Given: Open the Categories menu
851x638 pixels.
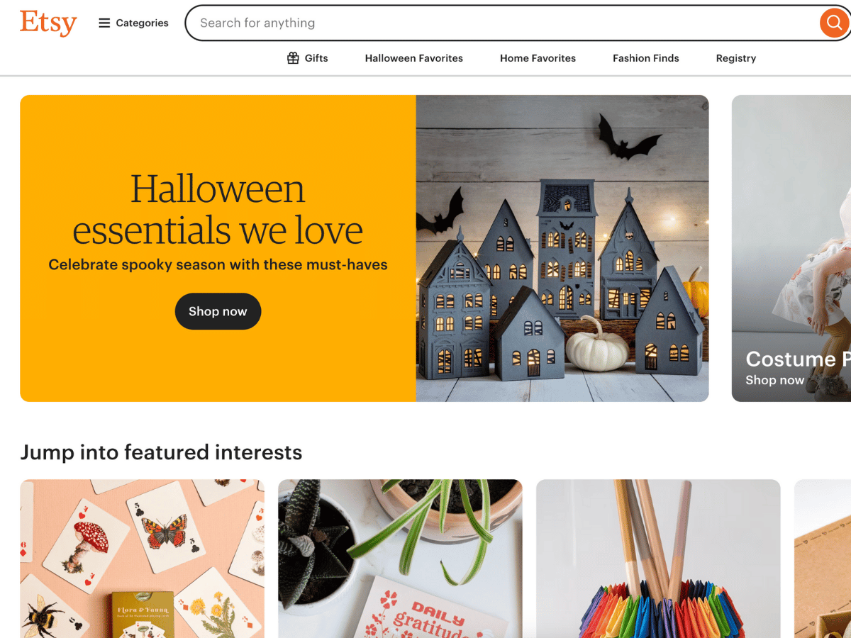Looking at the screenshot, I should coord(133,23).
